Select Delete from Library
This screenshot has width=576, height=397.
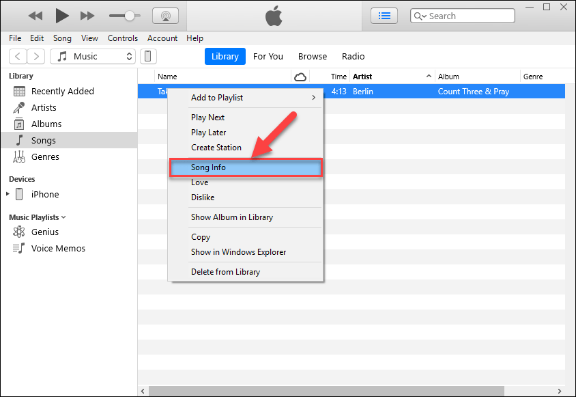[225, 271]
